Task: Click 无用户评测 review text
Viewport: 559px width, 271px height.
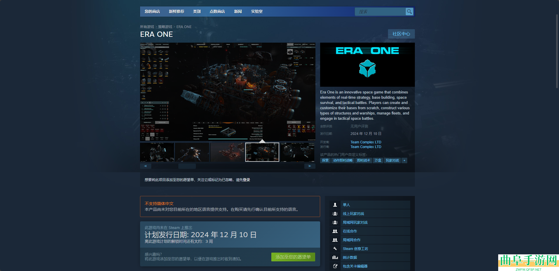Action: [x=359, y=126]
